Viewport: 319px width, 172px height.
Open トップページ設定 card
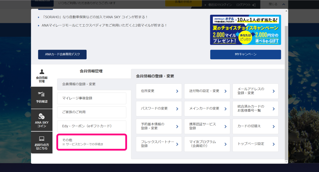255,144
